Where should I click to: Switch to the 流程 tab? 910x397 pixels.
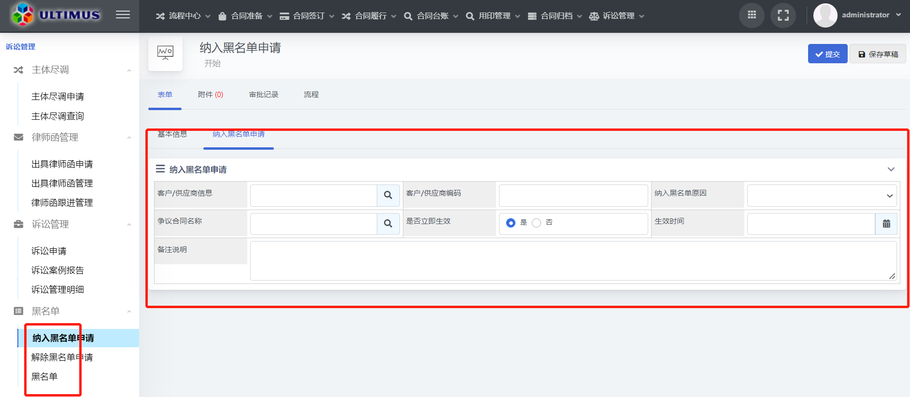click(311, 95)
